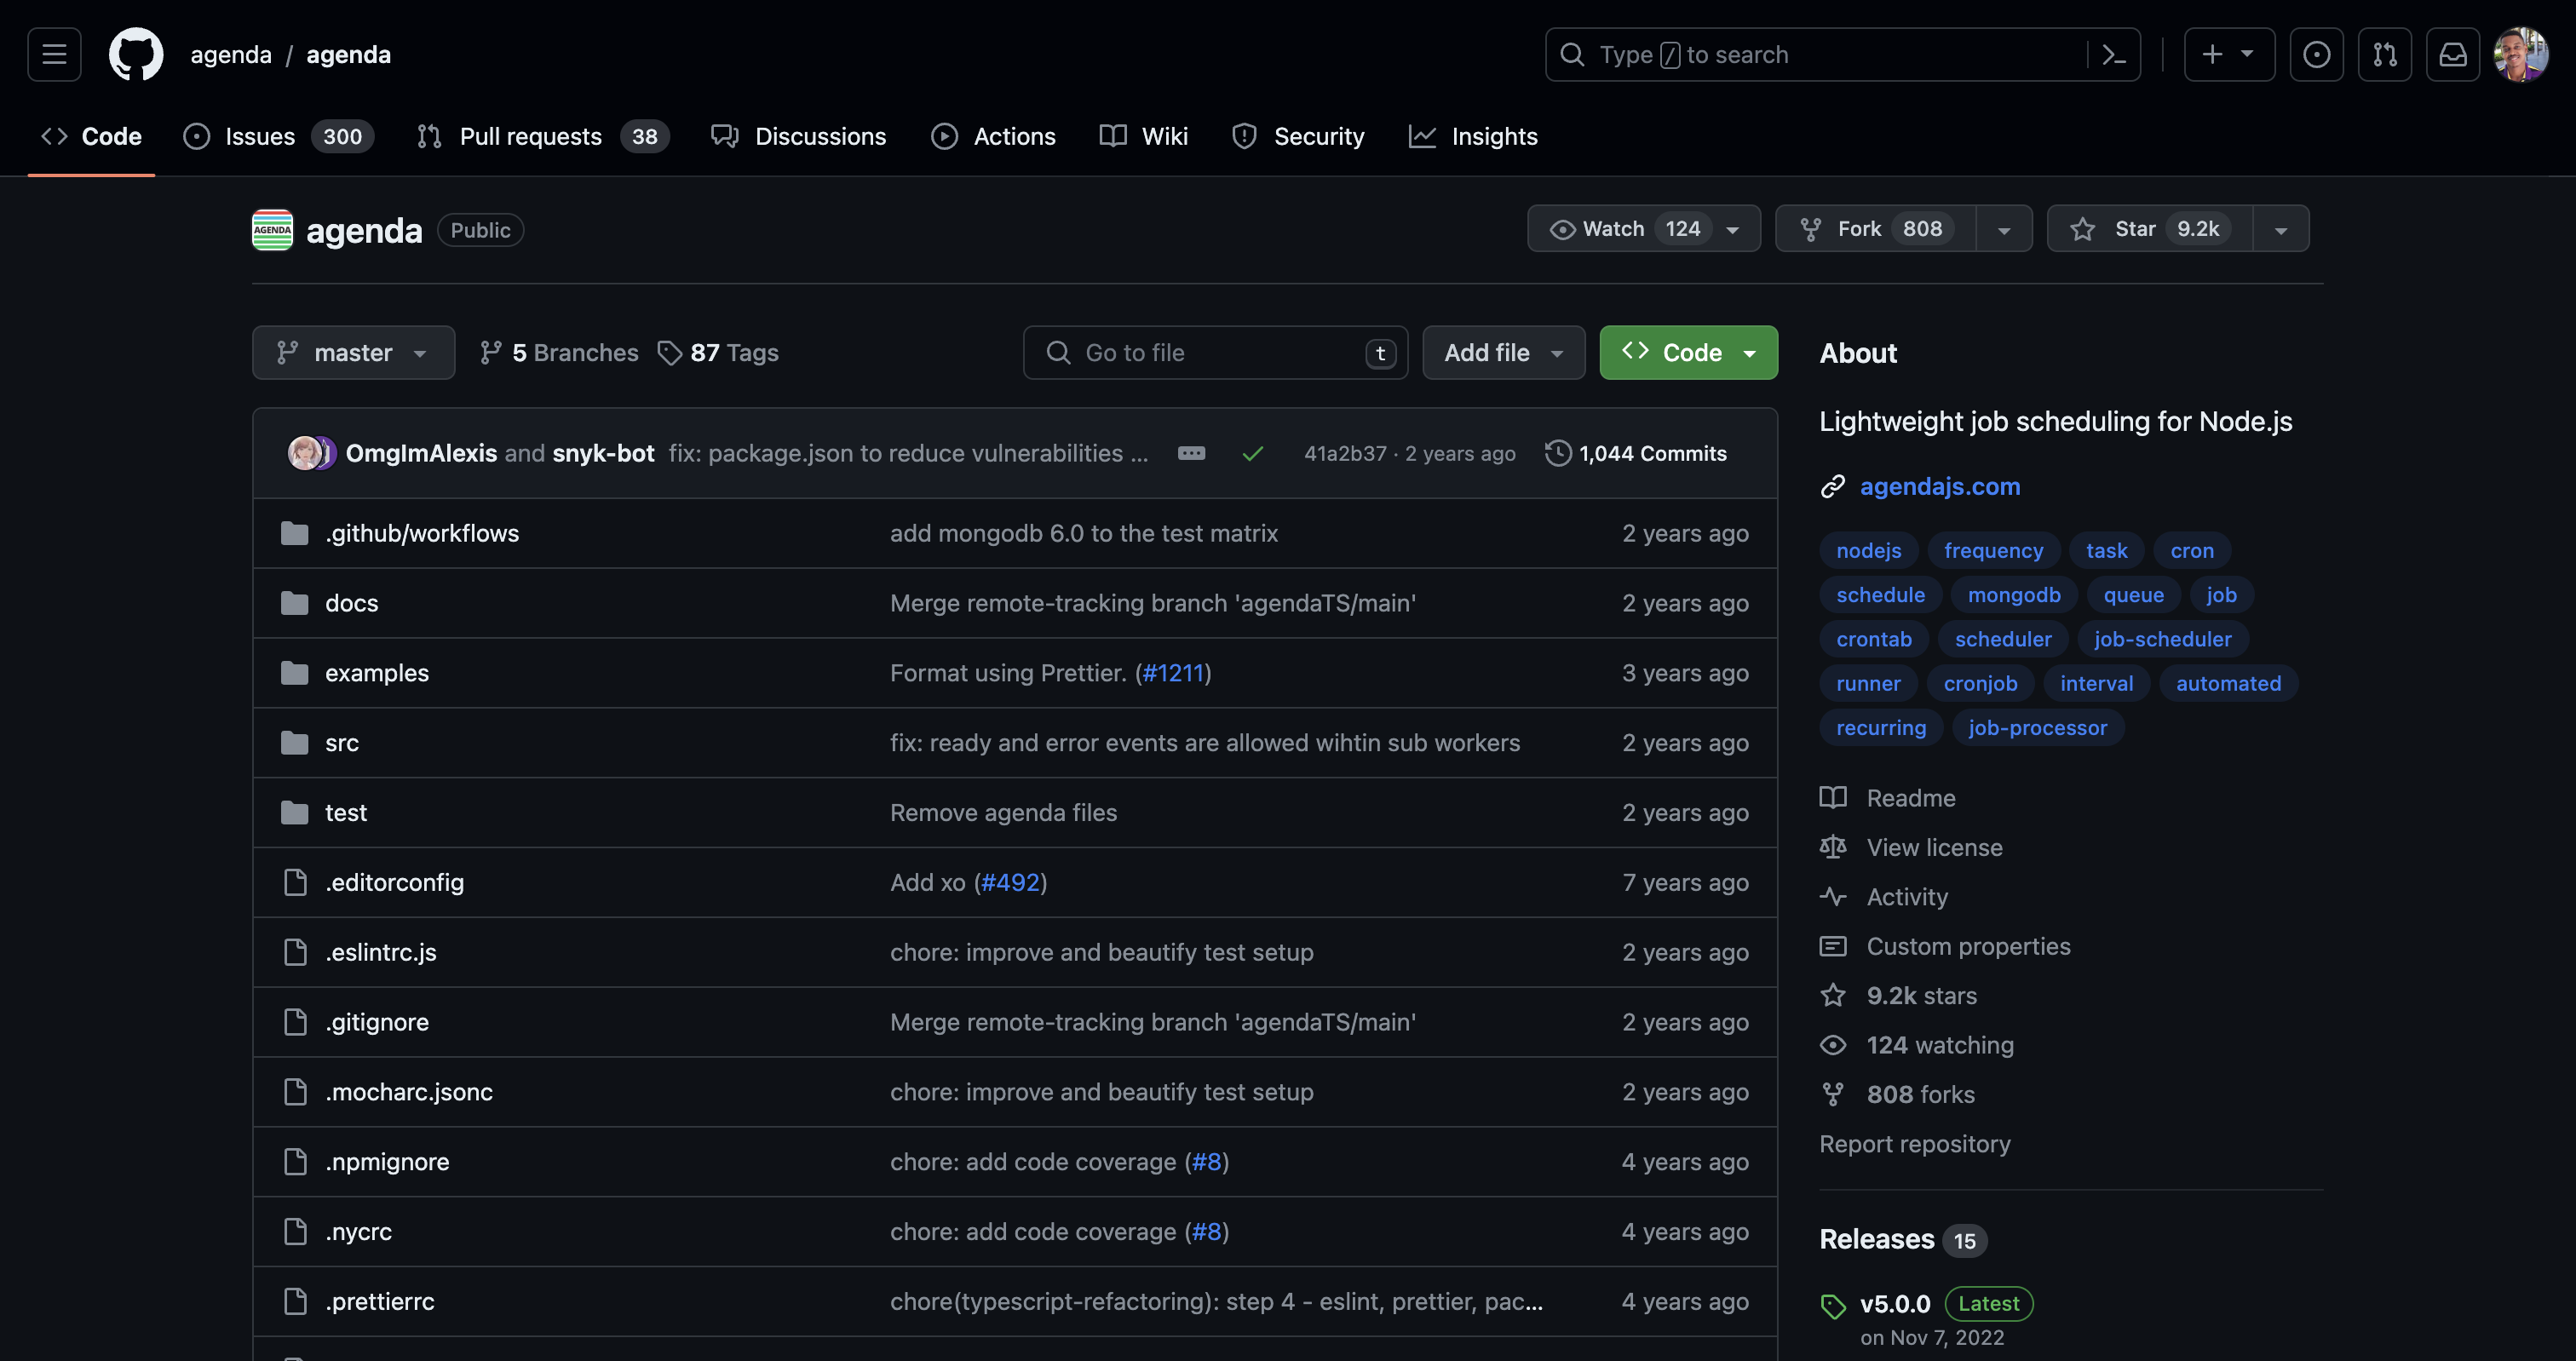Click the Go to file search field
The width and height of the screenshot is (2576, 1361).
tap(1214, 353)
